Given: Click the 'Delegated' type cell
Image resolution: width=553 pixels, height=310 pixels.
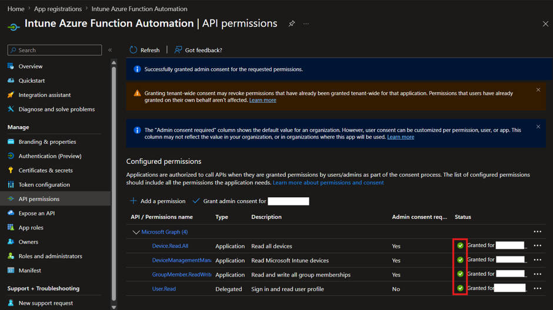Looking at the screenshot, I should click(228, 289).
